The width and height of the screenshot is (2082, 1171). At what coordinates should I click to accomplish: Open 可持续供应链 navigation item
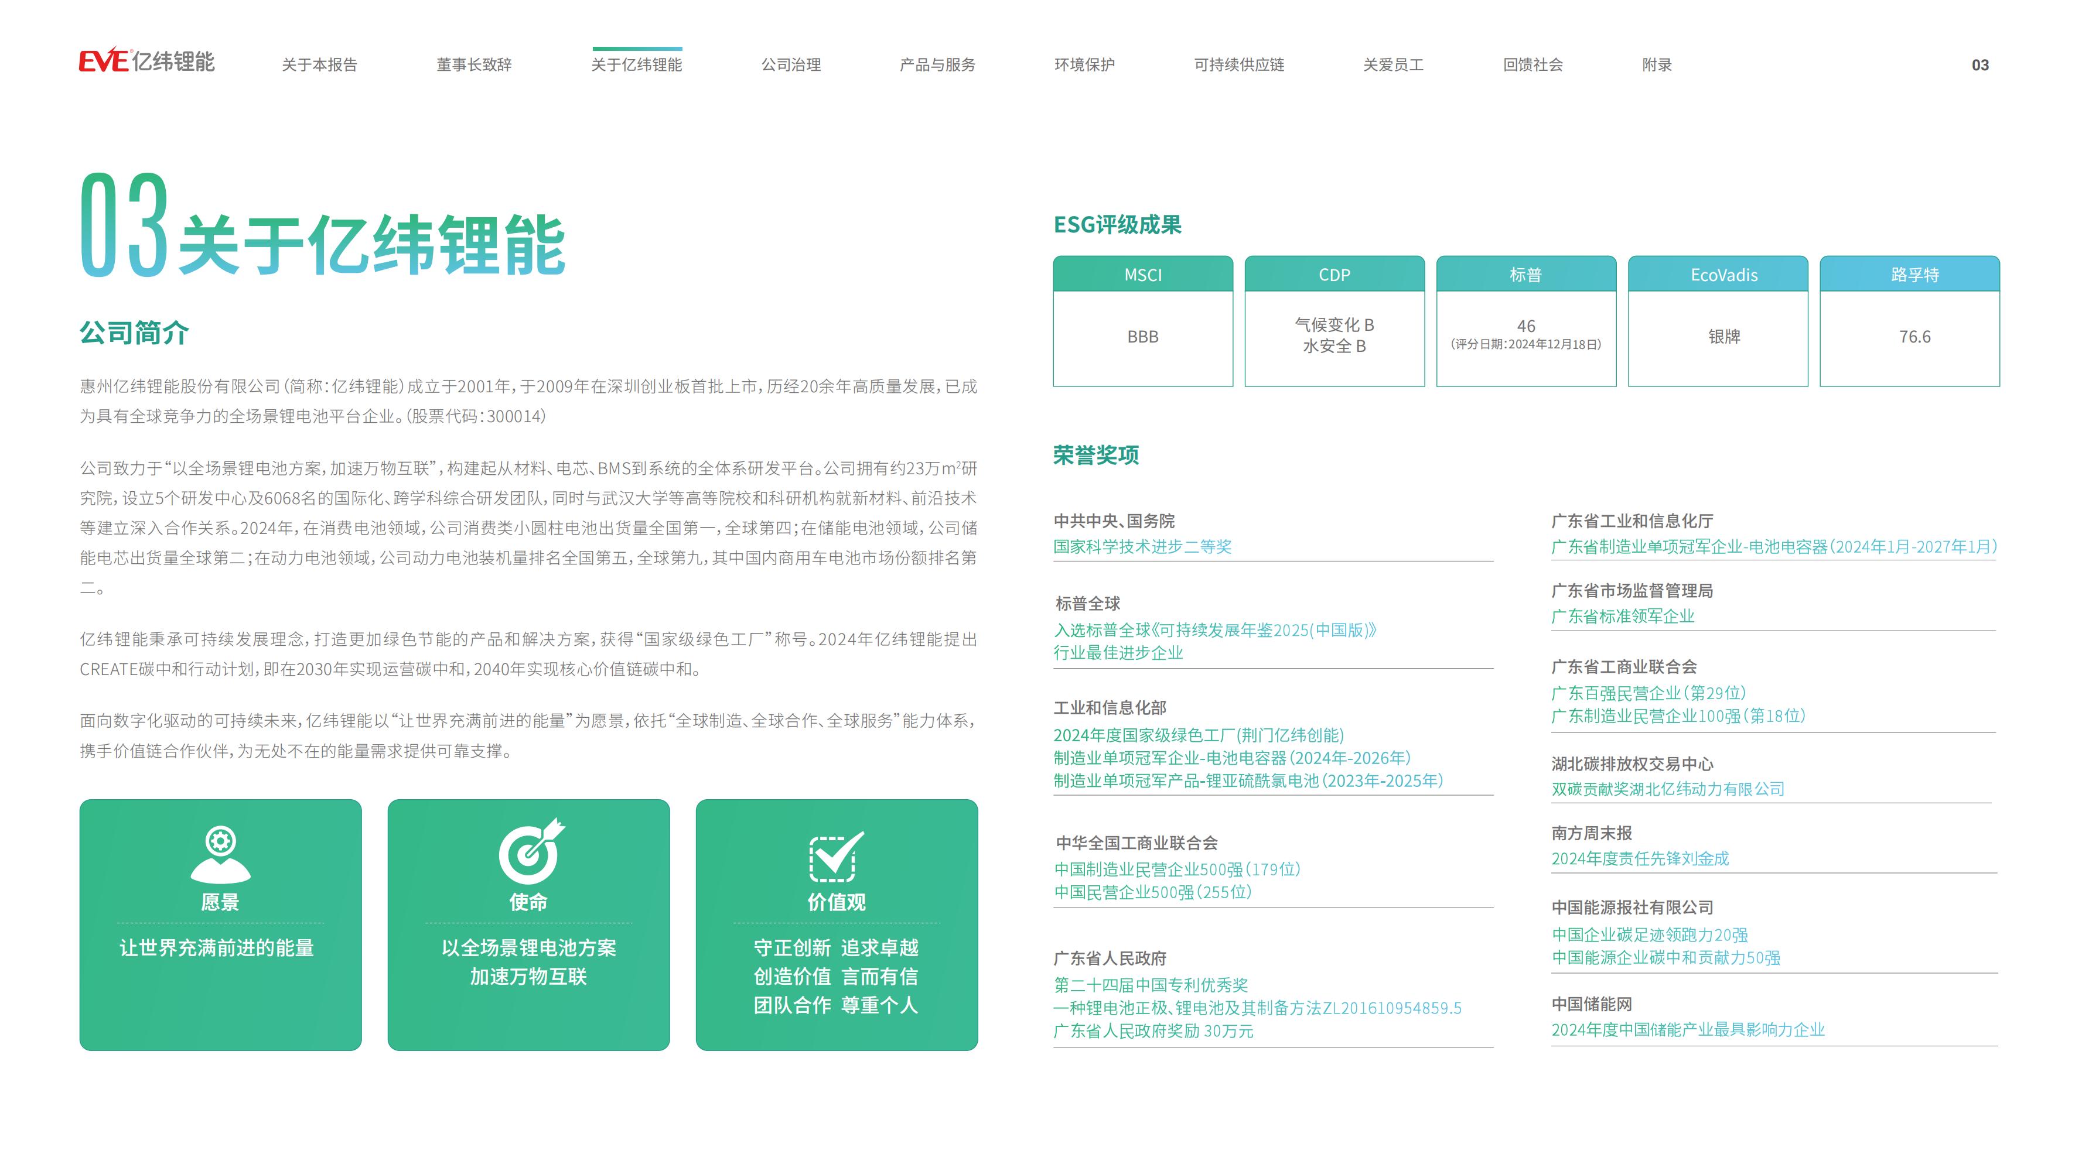[x=1239, y=64]
